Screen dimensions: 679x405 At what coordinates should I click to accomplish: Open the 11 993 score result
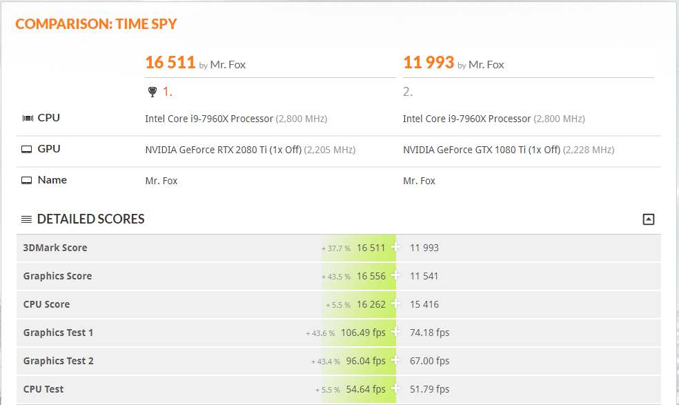[x=429, y=62]
